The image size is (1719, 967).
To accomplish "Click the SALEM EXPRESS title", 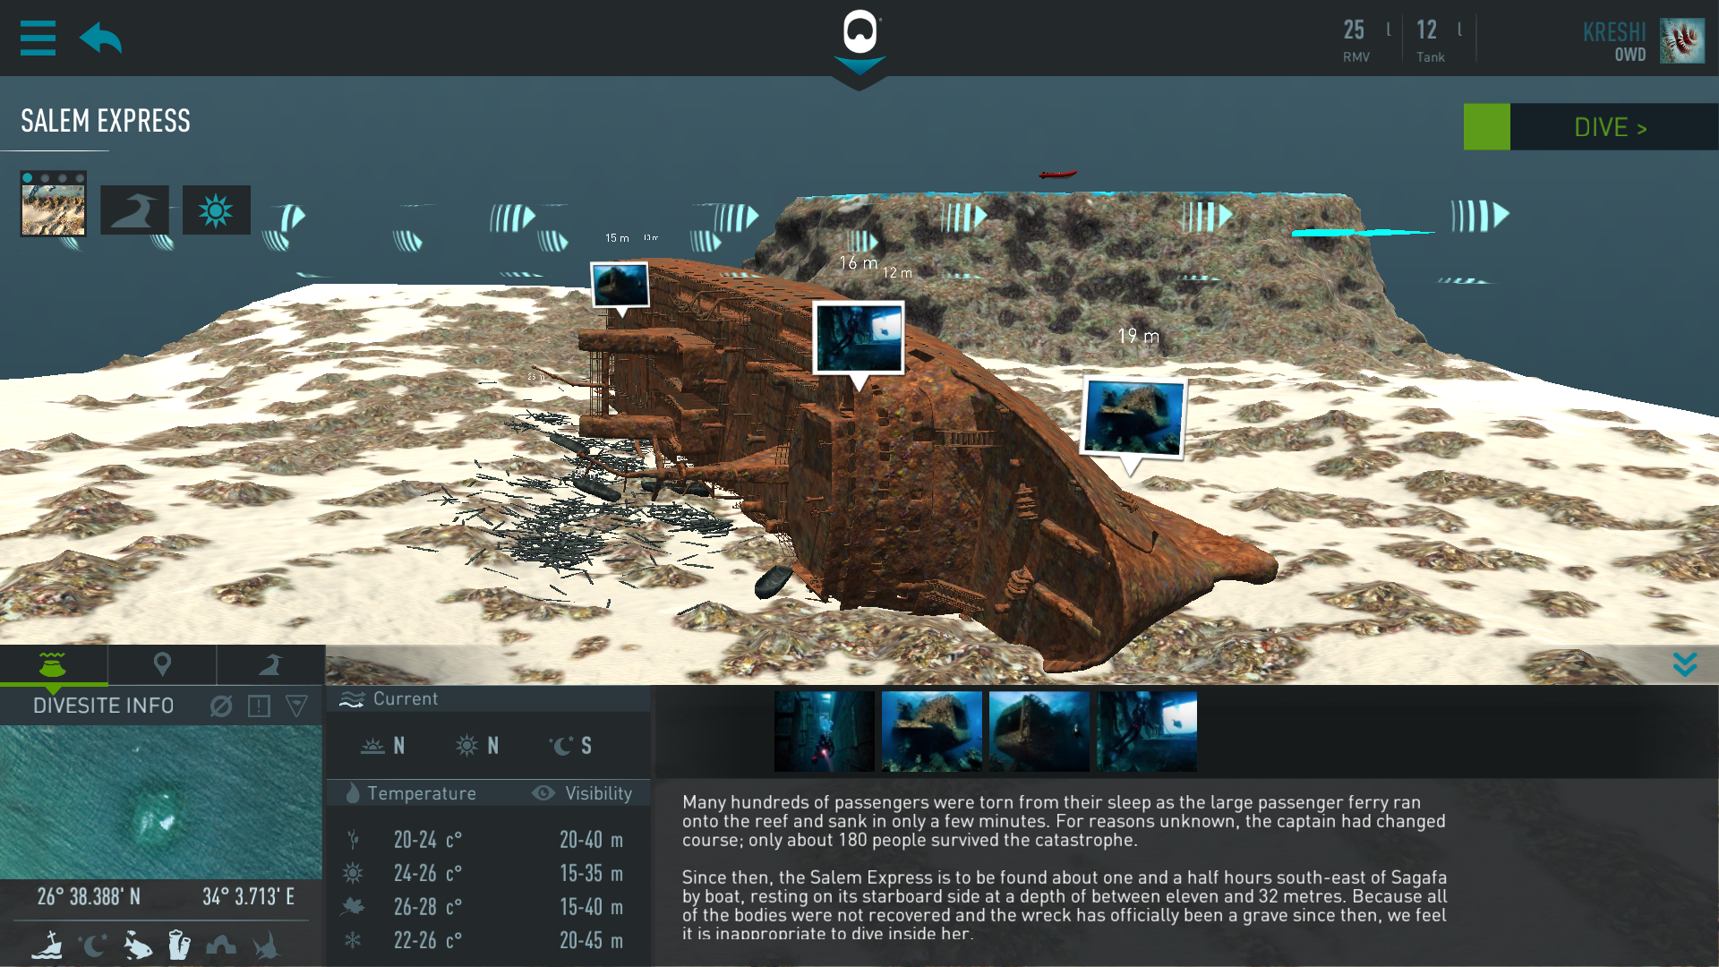I will coord(106,122).
